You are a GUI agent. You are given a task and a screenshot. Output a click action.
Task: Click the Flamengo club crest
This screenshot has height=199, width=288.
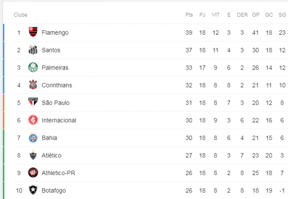click(x=33, y=32)
